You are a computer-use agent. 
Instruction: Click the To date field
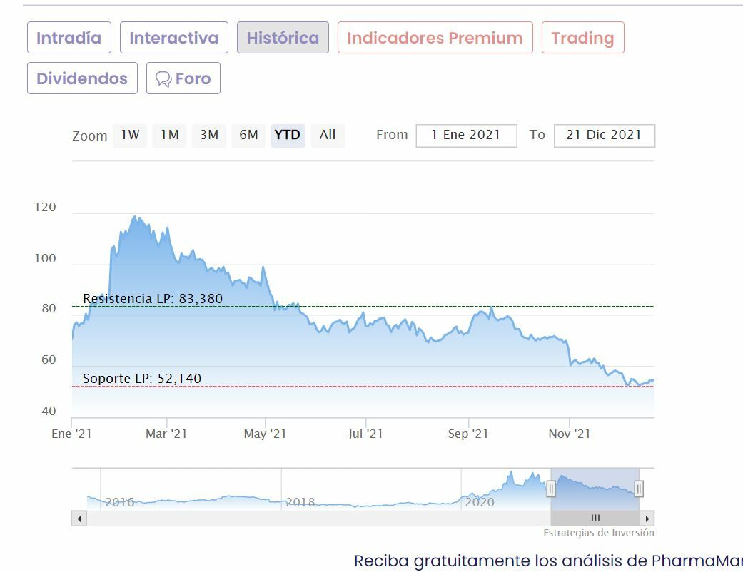[604, 135]
